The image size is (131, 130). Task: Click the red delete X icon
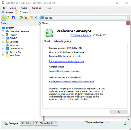(26, 18)
